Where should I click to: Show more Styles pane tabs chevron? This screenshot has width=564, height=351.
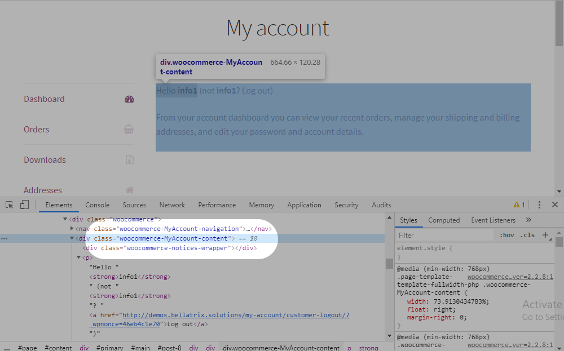pyautogui.click(x=528, y=220)
